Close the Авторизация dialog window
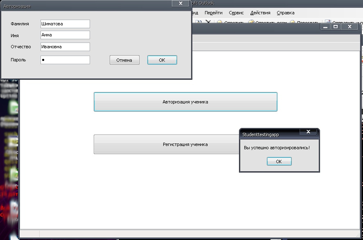Image resolution: width=363 pixels, height=240 pixels. pyautogui.click(x=180, y=3)
